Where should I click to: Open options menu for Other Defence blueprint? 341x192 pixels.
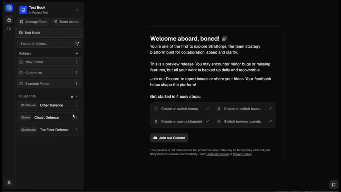click(x=77, y=105)
